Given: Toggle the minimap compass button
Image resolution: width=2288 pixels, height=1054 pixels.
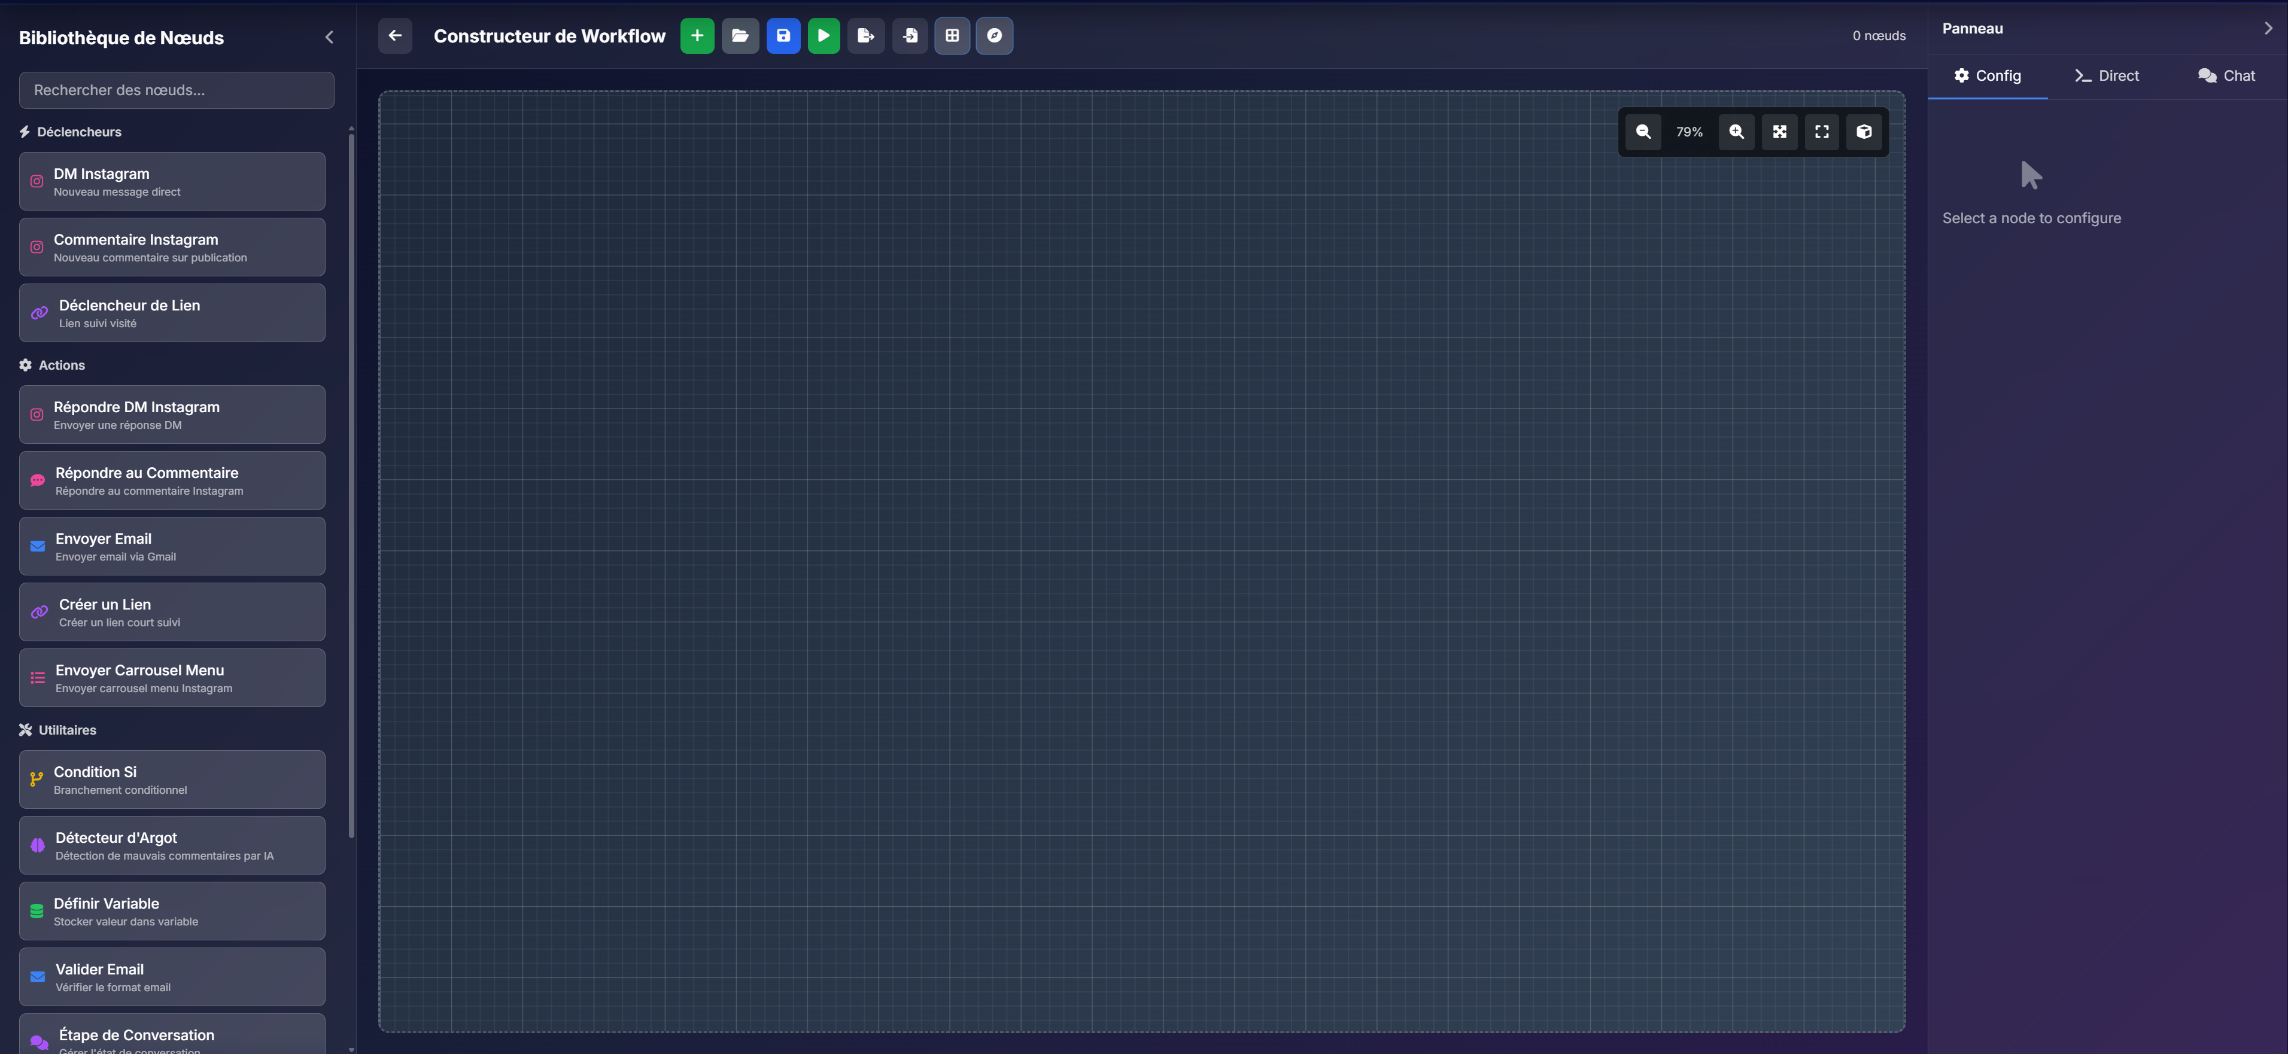Looking at the screenshot, I should pyautogui.click(x=995, y=35).
